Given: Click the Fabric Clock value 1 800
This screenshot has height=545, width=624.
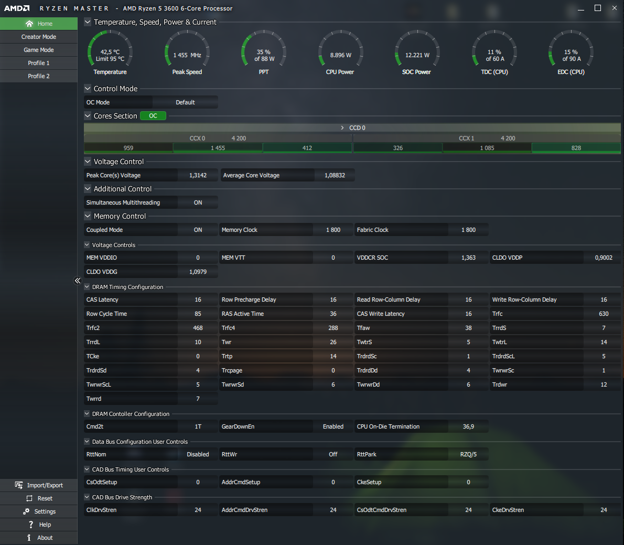Looking at the screenshot, I should tap(468, 230).
